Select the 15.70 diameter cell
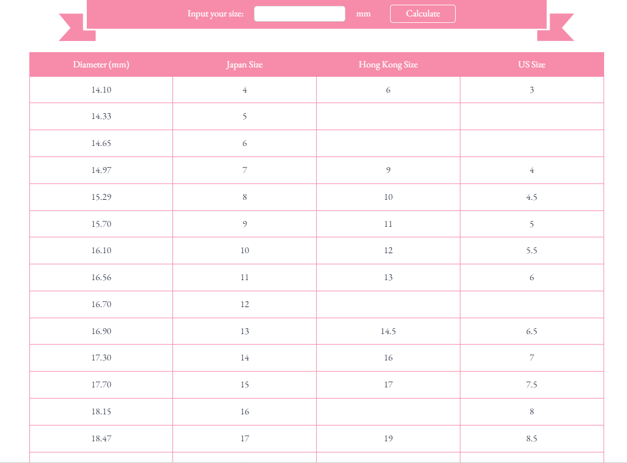Image resolution: width=627 pixels, height=463 pixels. pyautogui.click(x=101, y=224)
